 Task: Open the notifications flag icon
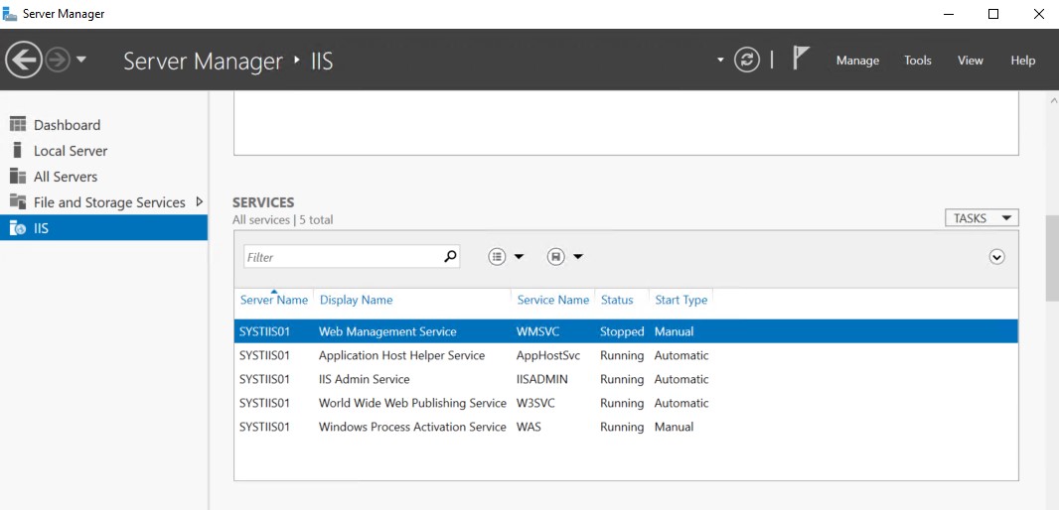[801, 59]
